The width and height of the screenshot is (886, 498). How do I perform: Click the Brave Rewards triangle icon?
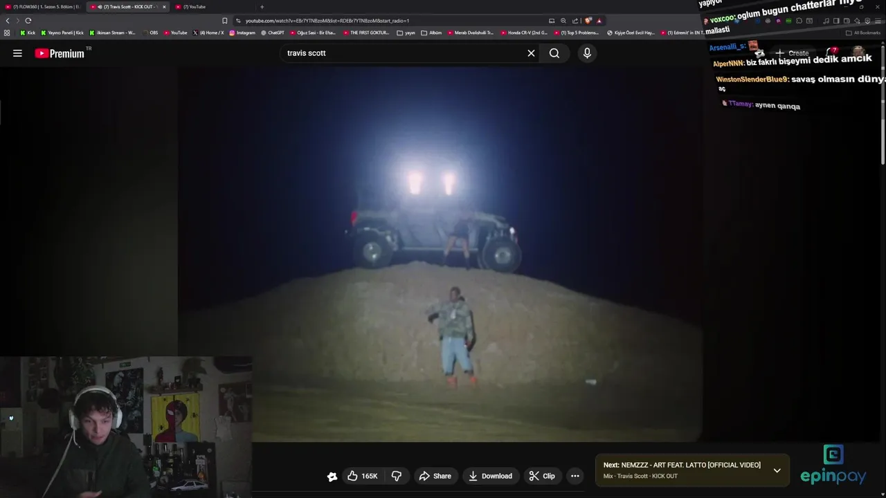[x=599, y=21]
